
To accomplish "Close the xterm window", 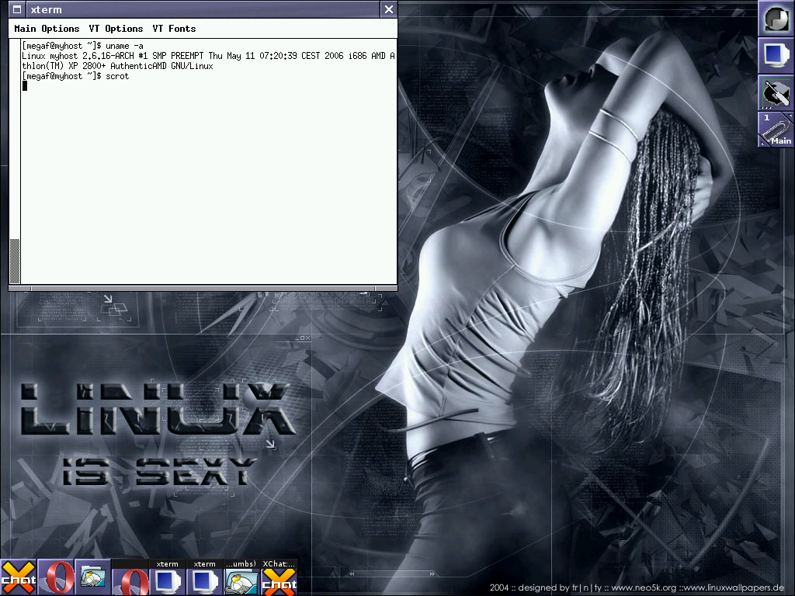I will click(388, 9).
